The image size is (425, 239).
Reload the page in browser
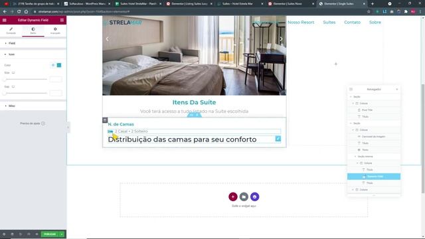(19, 12)
